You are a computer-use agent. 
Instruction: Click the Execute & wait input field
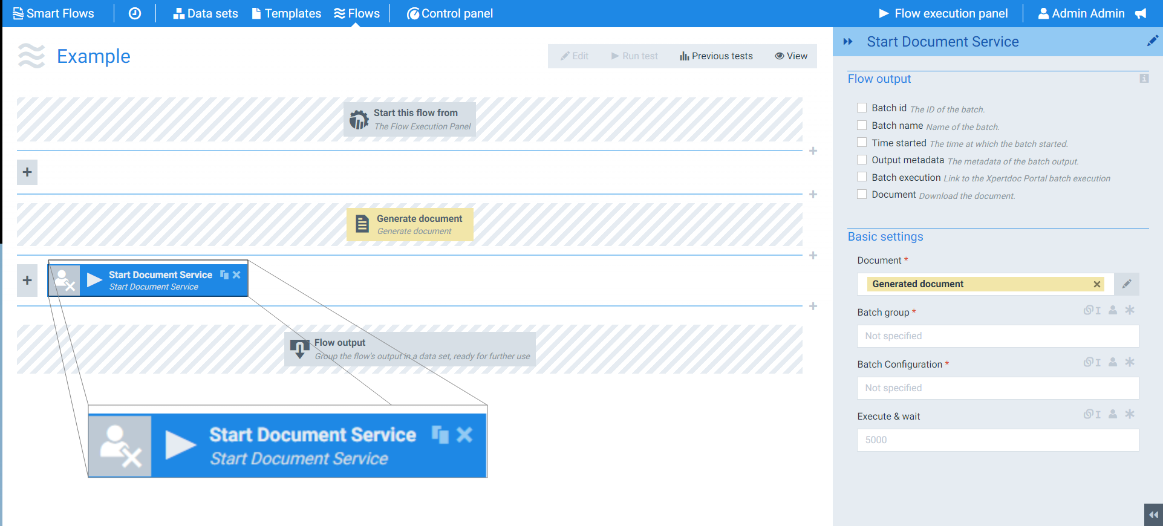(x=998, y=440)
